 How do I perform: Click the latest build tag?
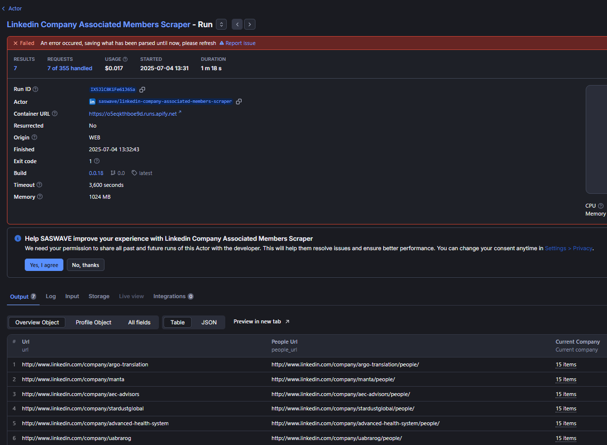tap(142, 173)
